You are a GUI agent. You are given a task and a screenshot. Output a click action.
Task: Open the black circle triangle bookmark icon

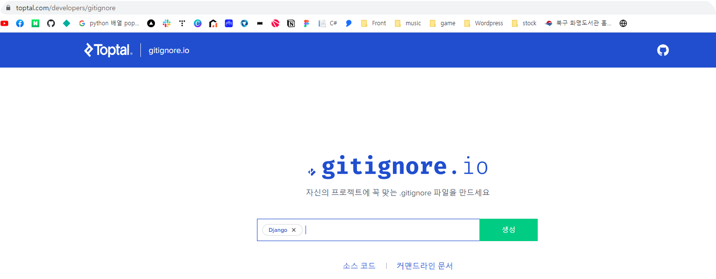coord(151,23)
